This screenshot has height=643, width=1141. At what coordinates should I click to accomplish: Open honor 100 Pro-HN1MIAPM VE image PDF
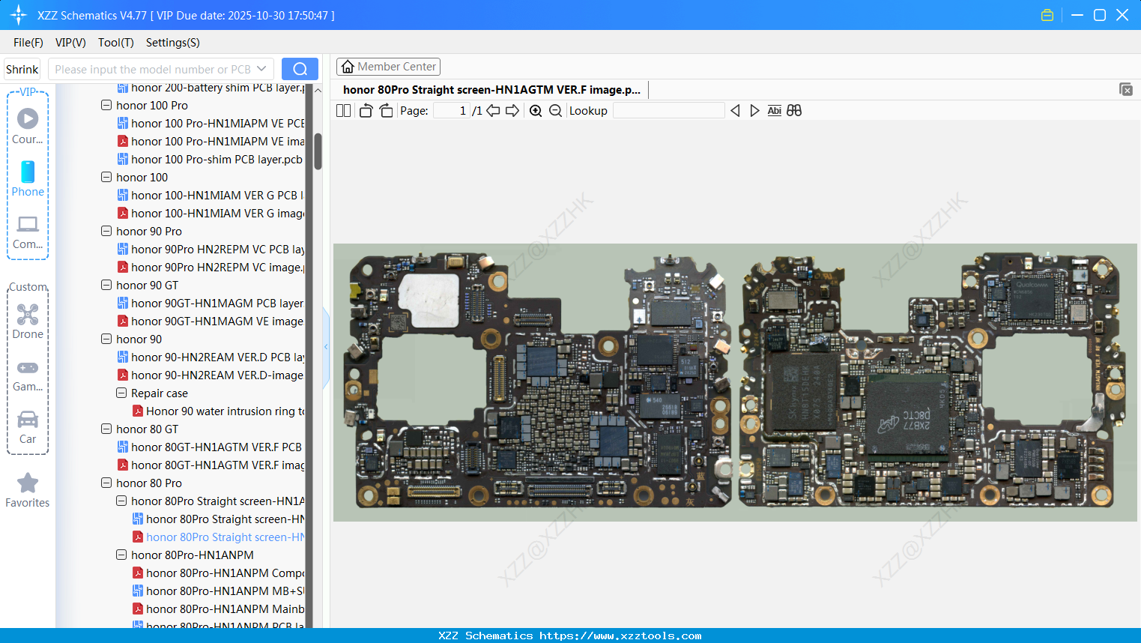click(x=211, y=142)
